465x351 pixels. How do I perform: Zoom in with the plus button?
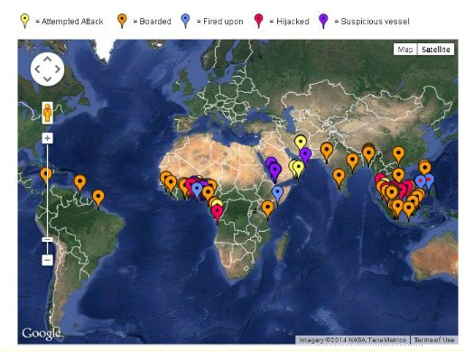47,138
